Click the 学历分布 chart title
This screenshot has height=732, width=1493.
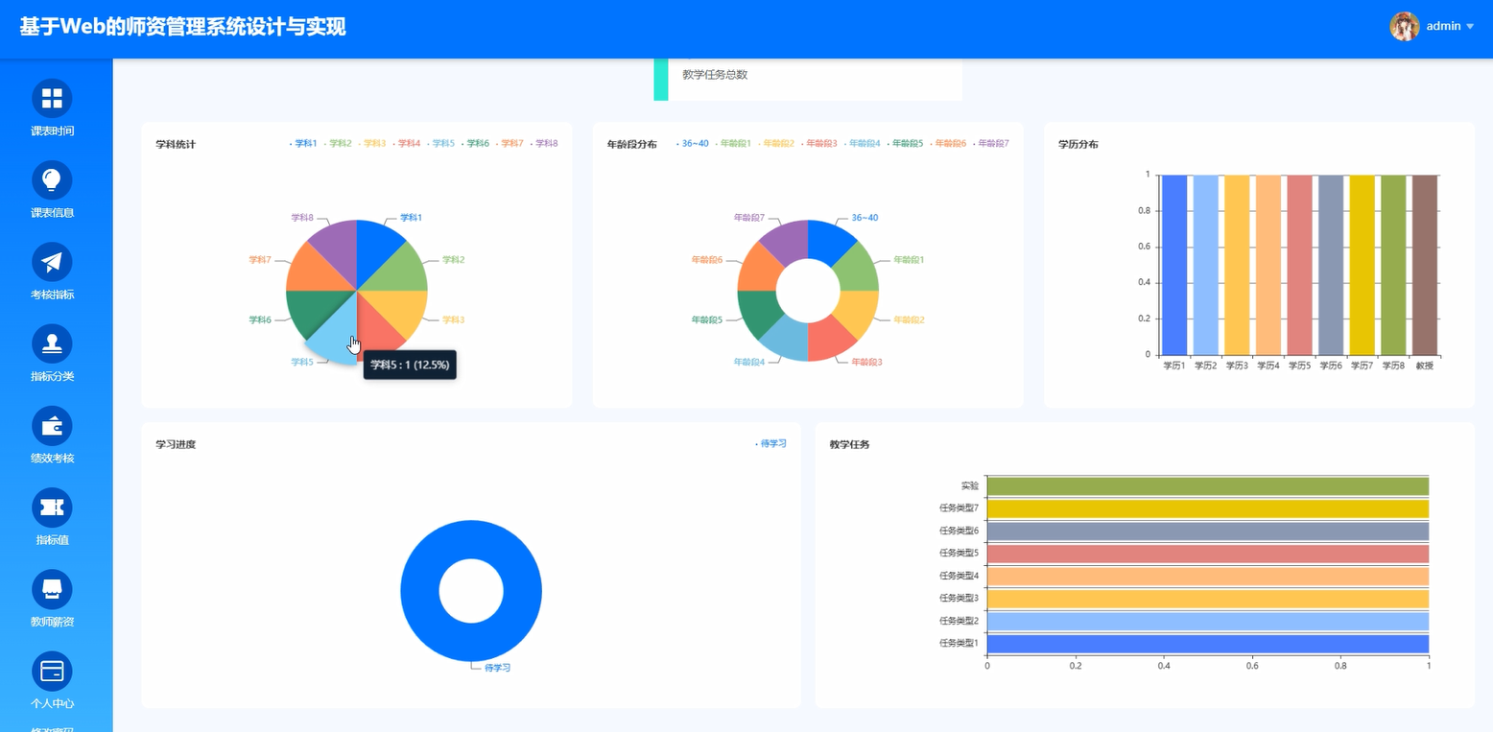[x=1078, y=145]
